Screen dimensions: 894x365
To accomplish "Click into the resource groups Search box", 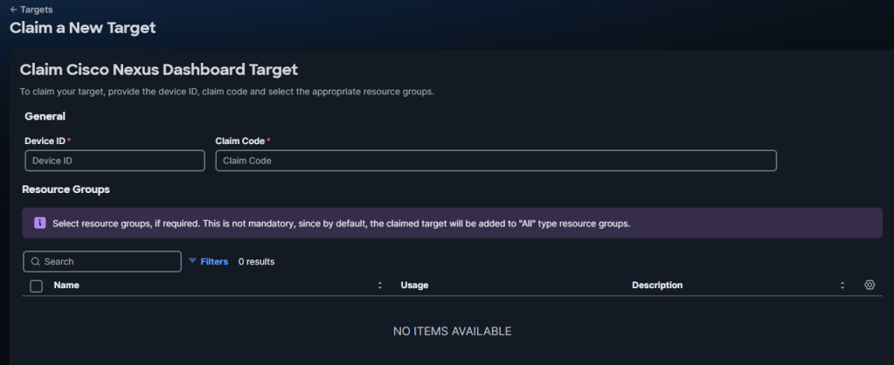I will (x=102, y=261).
